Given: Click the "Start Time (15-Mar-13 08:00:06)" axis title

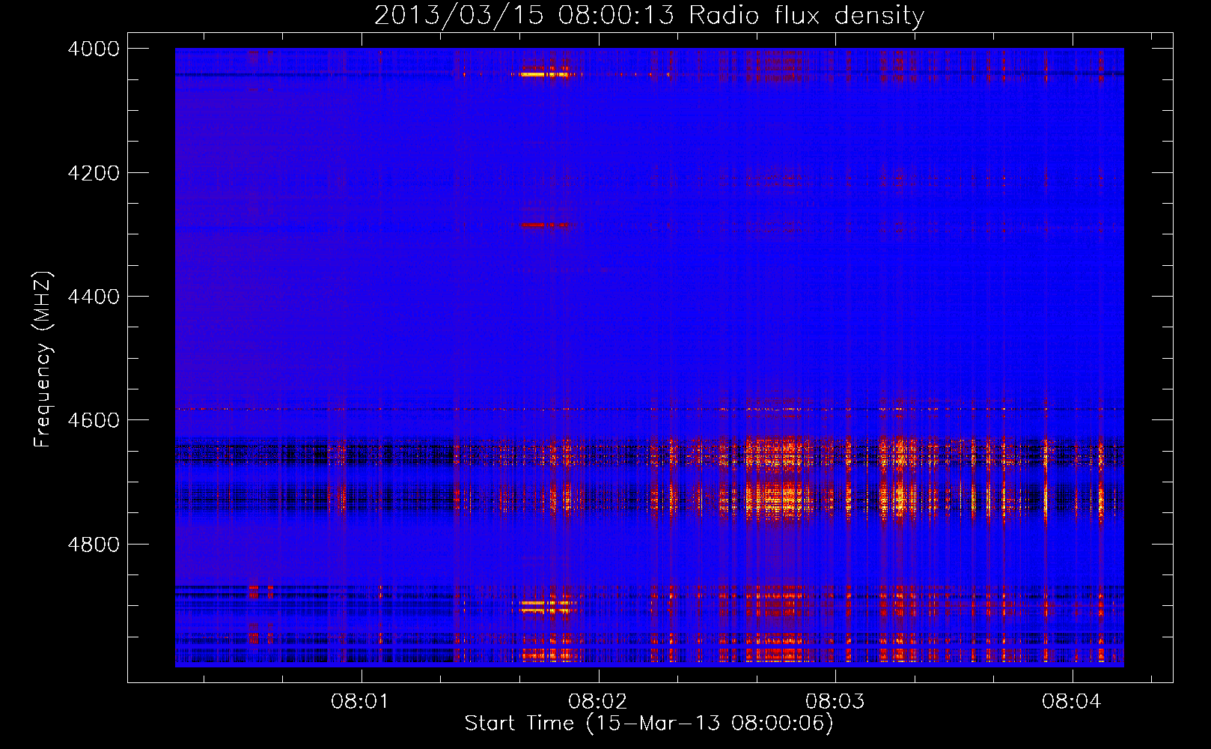Looking at the screenshot, I should (649, 724).
